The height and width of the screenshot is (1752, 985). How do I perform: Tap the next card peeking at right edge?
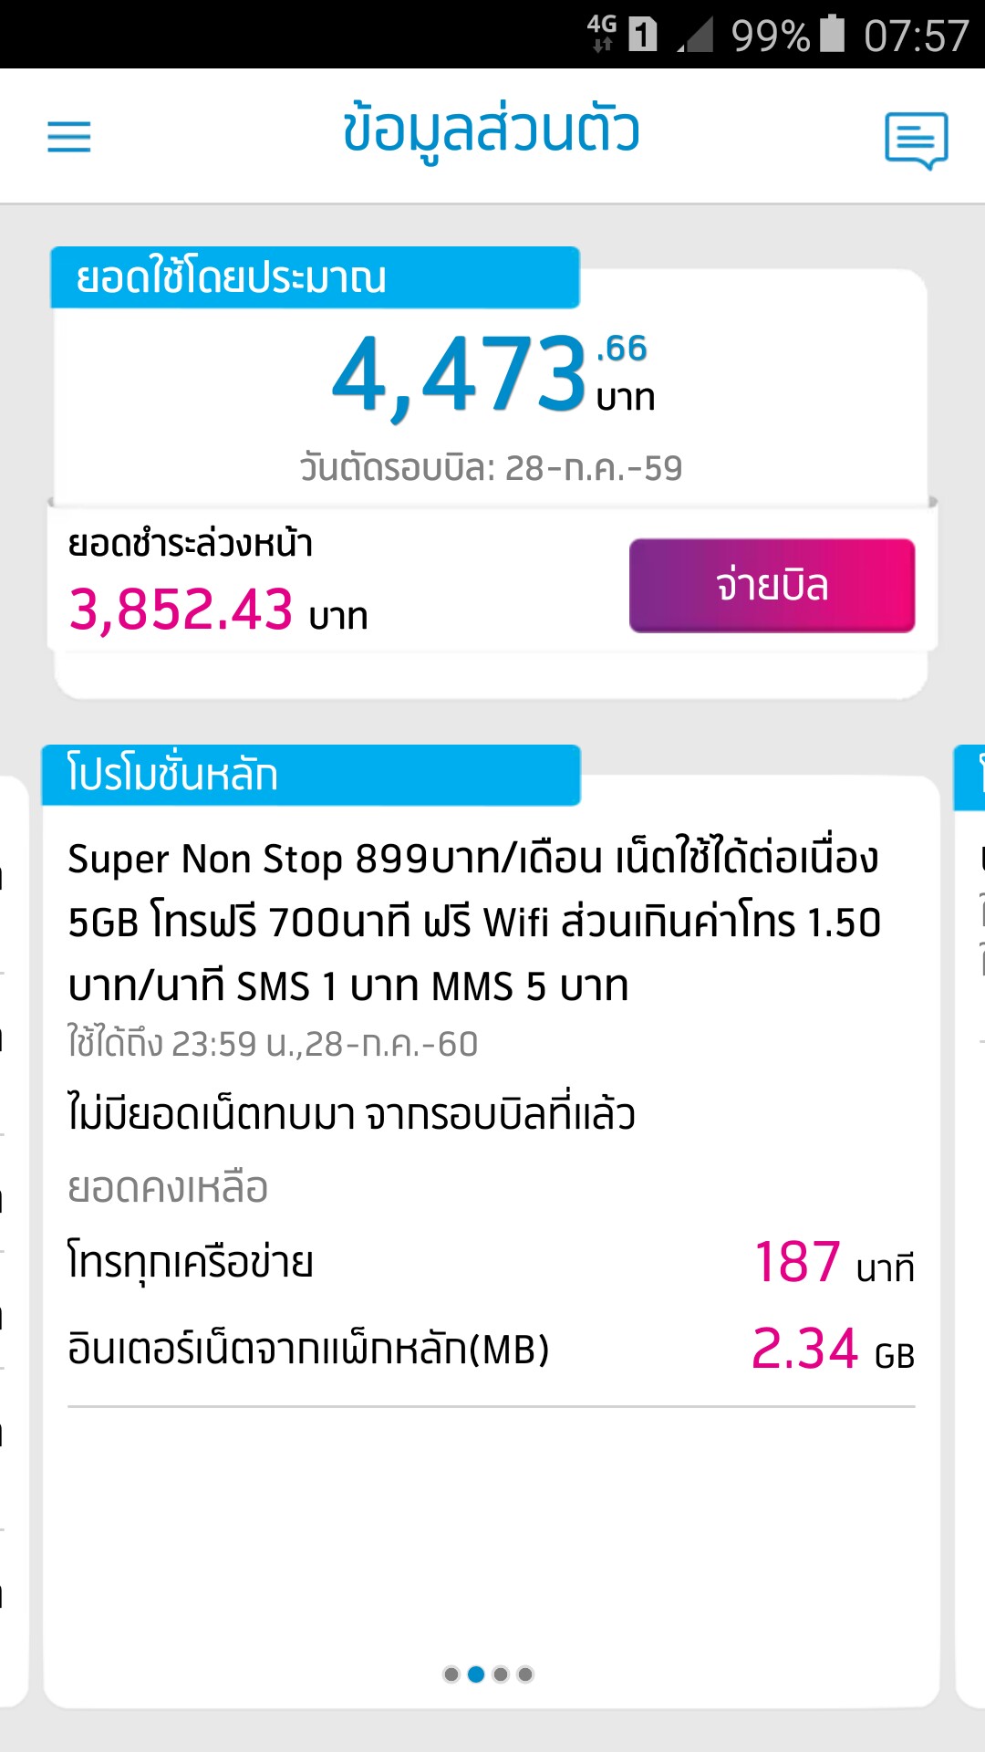pos(971,1186)
